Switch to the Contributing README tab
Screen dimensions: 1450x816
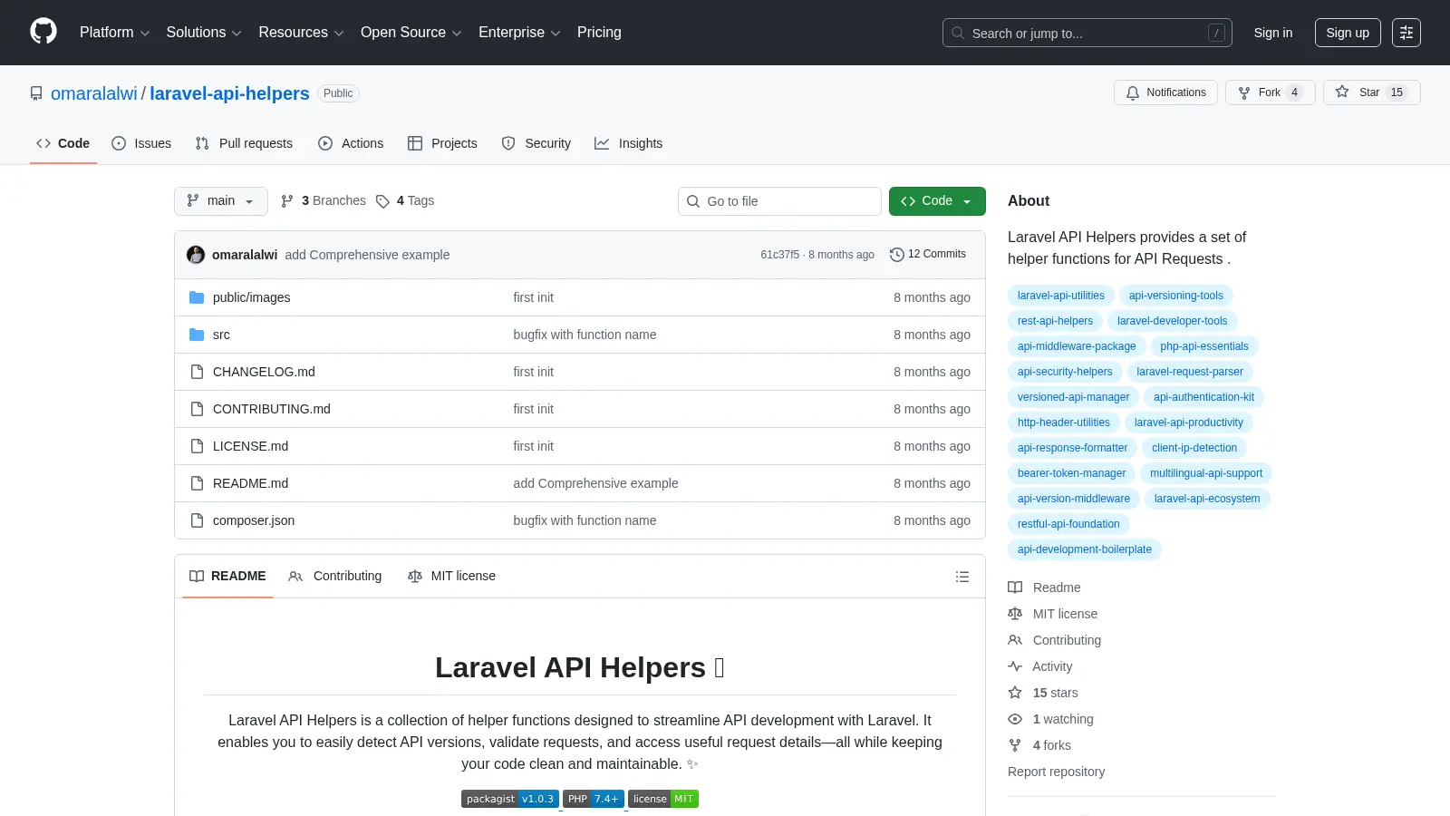click(x=335, y=577)
